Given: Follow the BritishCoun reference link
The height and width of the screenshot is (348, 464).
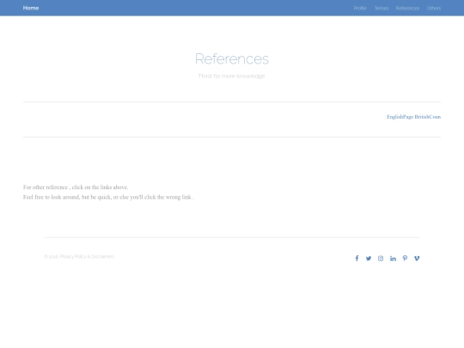Looking at the screenshot, I should coord(428,117).
